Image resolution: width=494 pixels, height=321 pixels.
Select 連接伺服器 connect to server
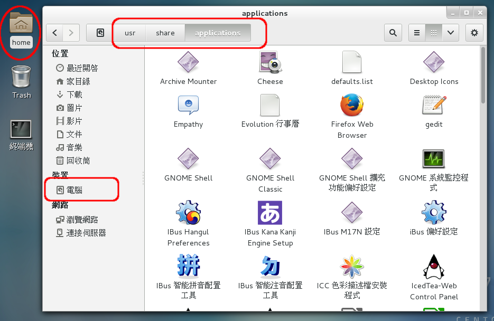coord(81,233)
